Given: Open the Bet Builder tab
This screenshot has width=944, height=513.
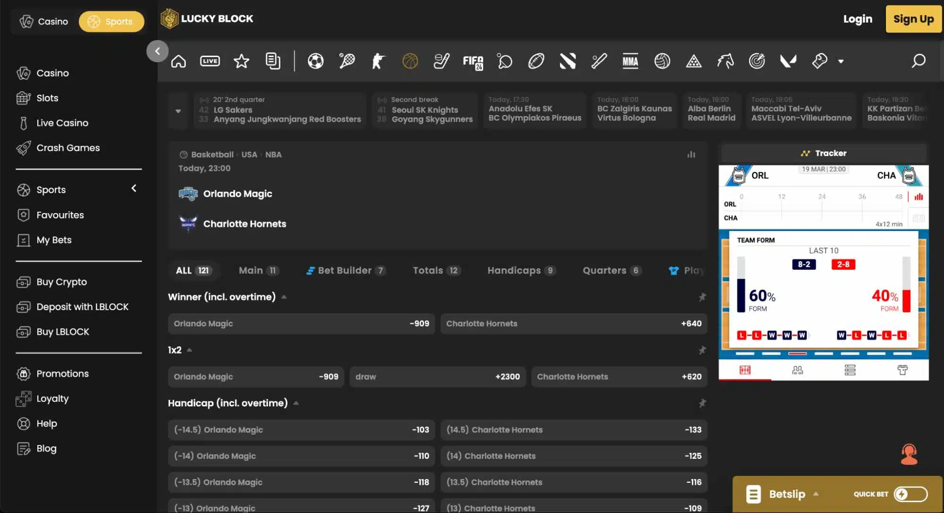Looking at the screenshot, I should [346, 271].
